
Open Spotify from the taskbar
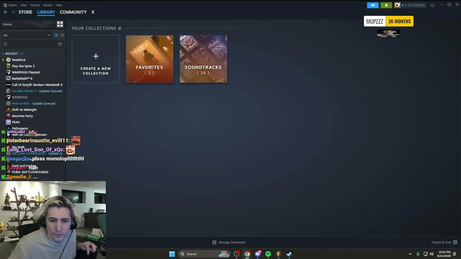coord(268,254)
